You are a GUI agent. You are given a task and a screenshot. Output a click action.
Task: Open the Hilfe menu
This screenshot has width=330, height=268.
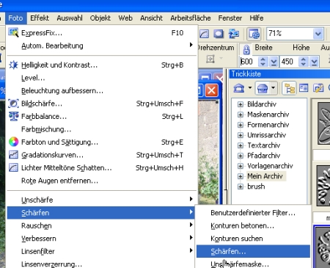click(x=257, y=18)
